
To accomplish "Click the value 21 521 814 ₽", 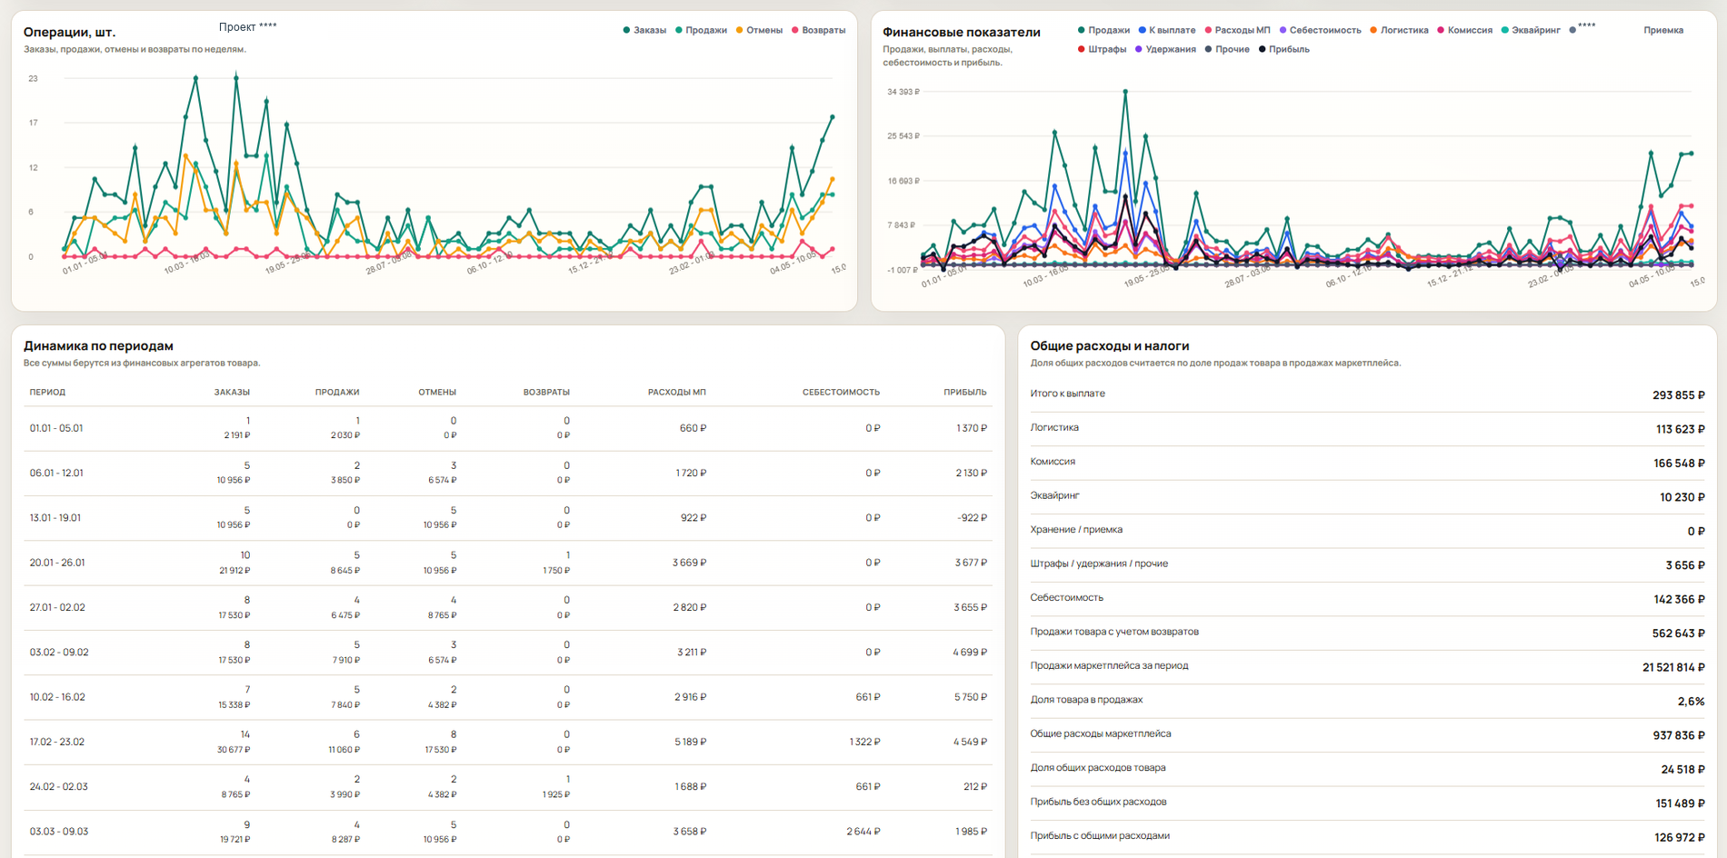I will coord(1673,667).
